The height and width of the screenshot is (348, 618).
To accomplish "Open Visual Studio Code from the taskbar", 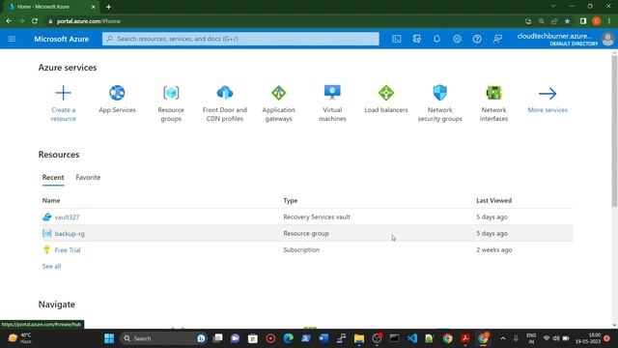I will pos(412,338).
